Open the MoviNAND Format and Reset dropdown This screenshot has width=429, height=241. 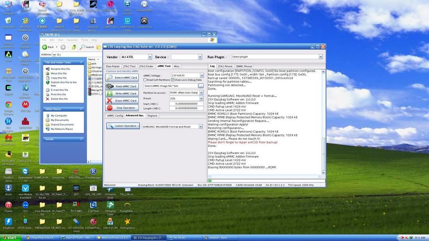(201, 126)
